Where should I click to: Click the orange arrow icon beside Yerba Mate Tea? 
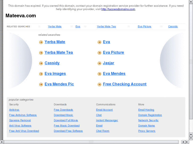point(41,53)
